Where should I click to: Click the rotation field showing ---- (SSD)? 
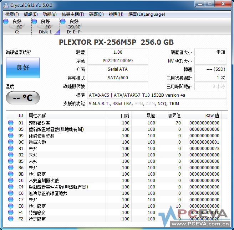[210, 69]
